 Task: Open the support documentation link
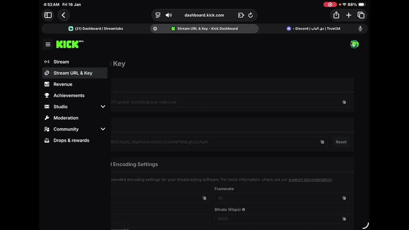(310, 180)
